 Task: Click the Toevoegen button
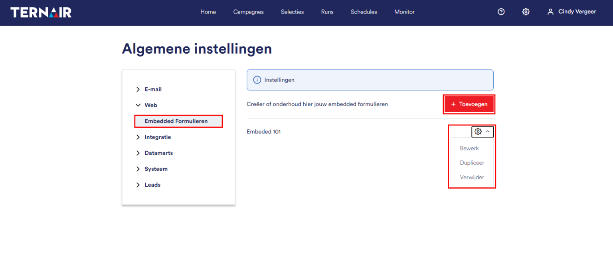[469, 104]
